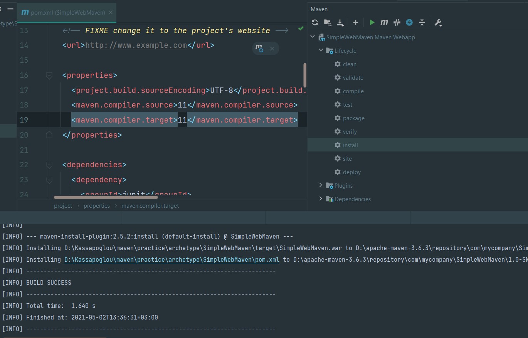Click project breadcrumb item
This screenshot has width=528, height=338.
coord(63,206)
